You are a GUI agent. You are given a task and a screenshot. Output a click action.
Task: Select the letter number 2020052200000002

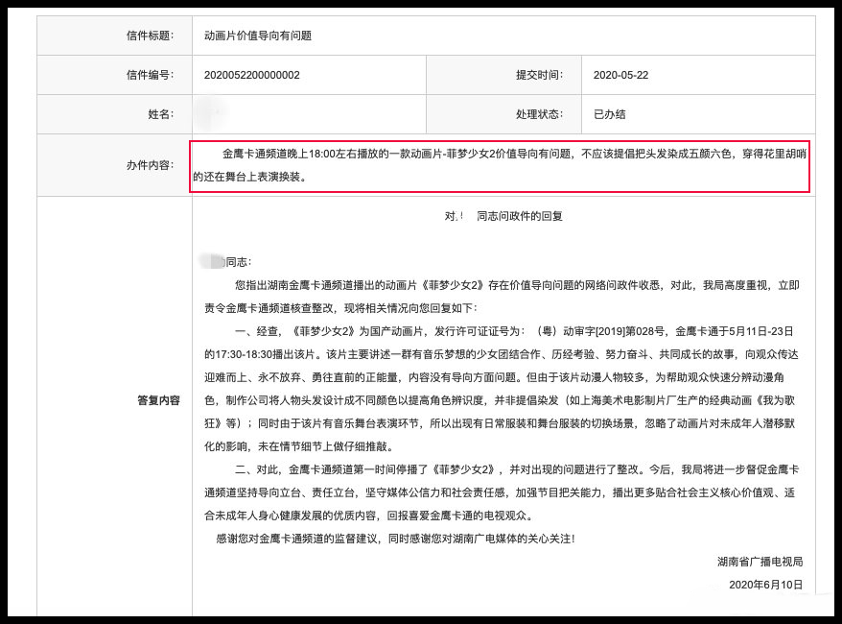point(252,75)
